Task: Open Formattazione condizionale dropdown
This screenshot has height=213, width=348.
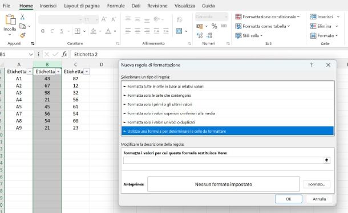Action: (268, 17)
